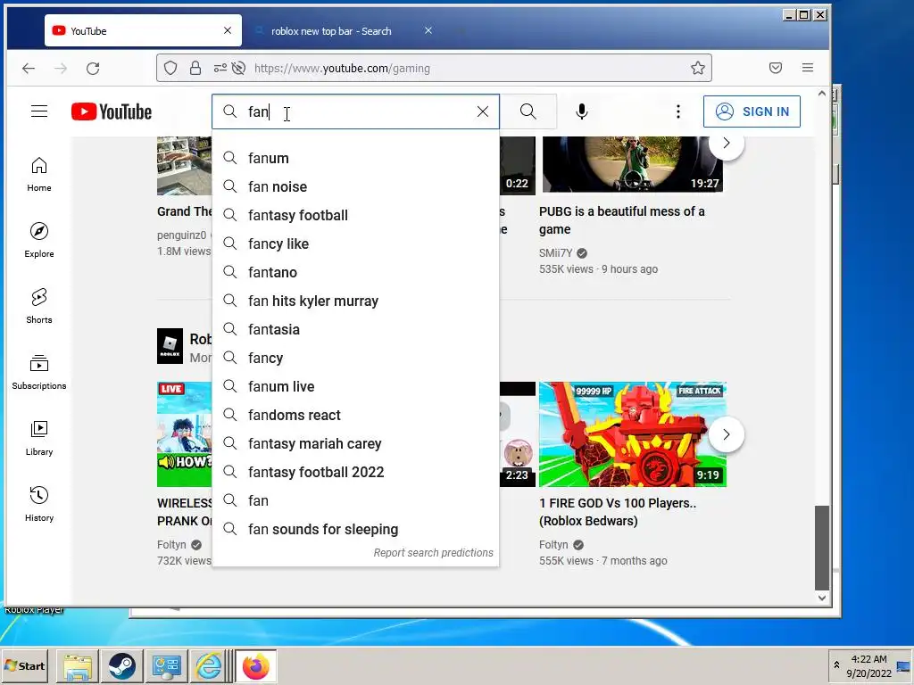Screen dimensions: 914x685
Task: Open Explore in YouTube sidebar
Action: [39, 240]
